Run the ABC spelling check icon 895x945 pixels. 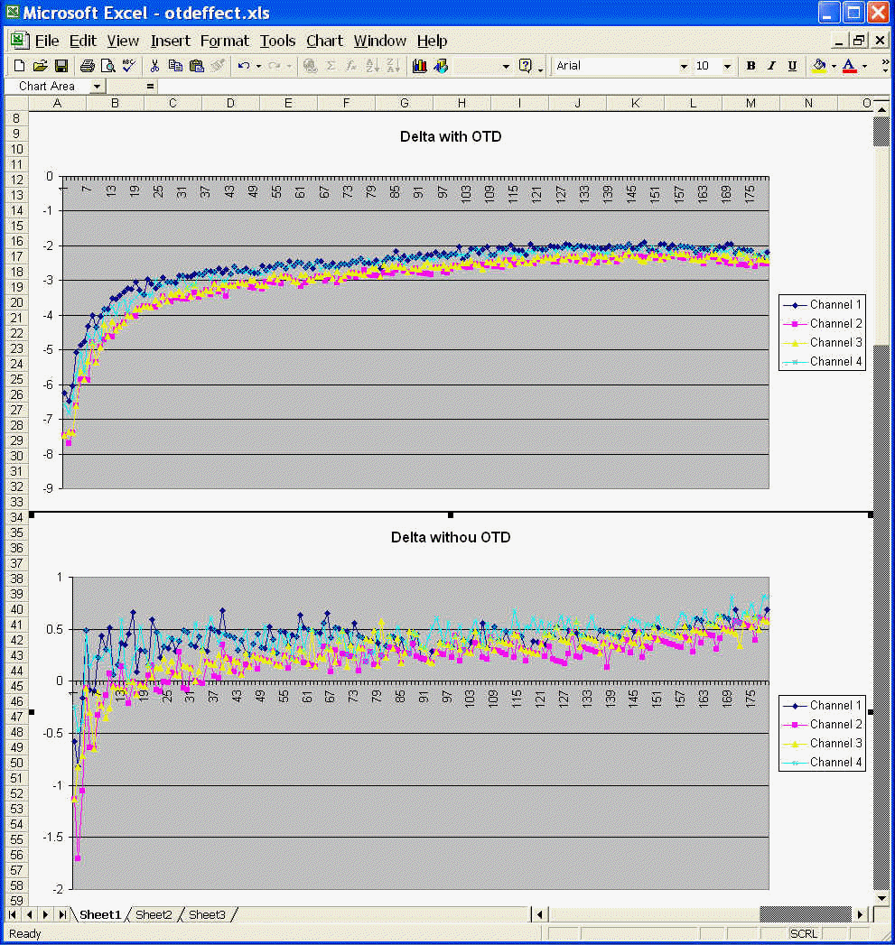(128, 66)
